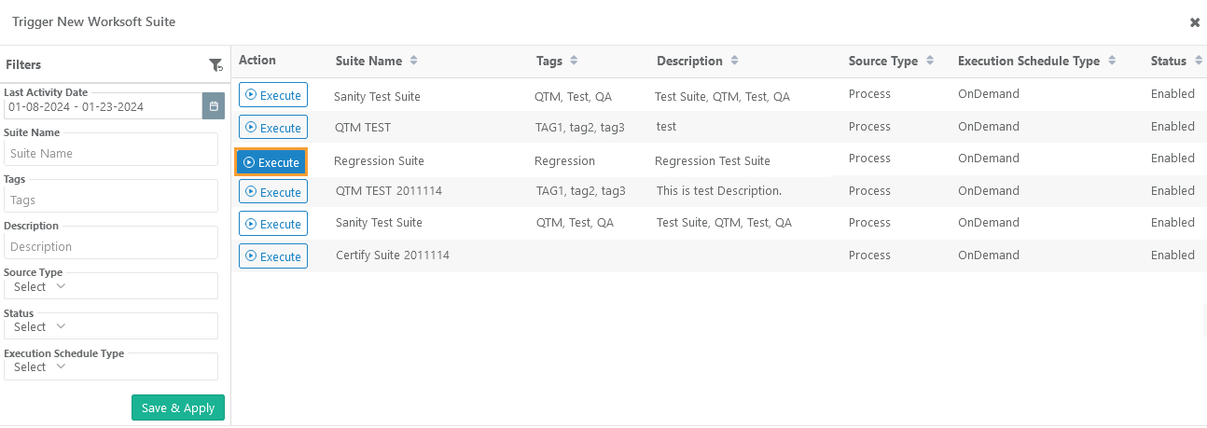The width and height of the screenshot is (1207, 428).
Task: Execute the QTM TEST suite
Action: (x=272, y=128)
